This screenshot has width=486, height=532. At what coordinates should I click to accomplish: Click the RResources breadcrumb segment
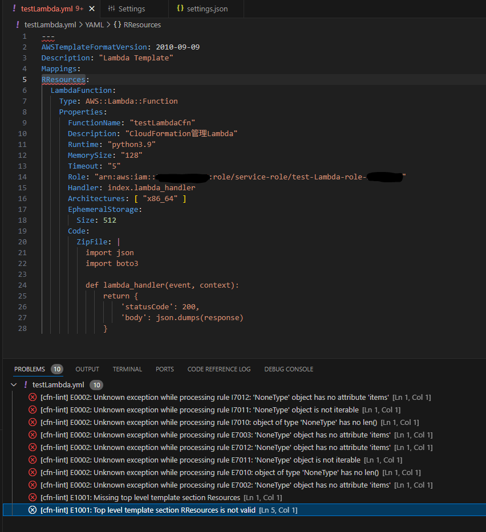pyautogui.click(x=142, y=24)
